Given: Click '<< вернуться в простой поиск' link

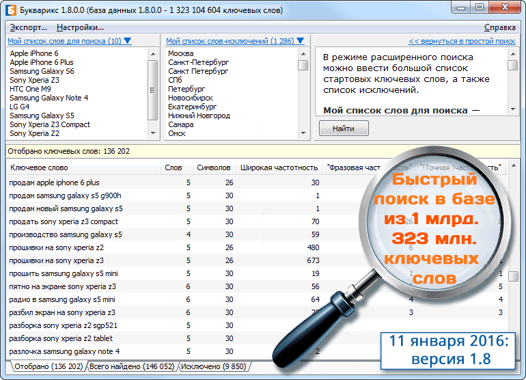Looking at the screenshot, I should click(462, 41).
